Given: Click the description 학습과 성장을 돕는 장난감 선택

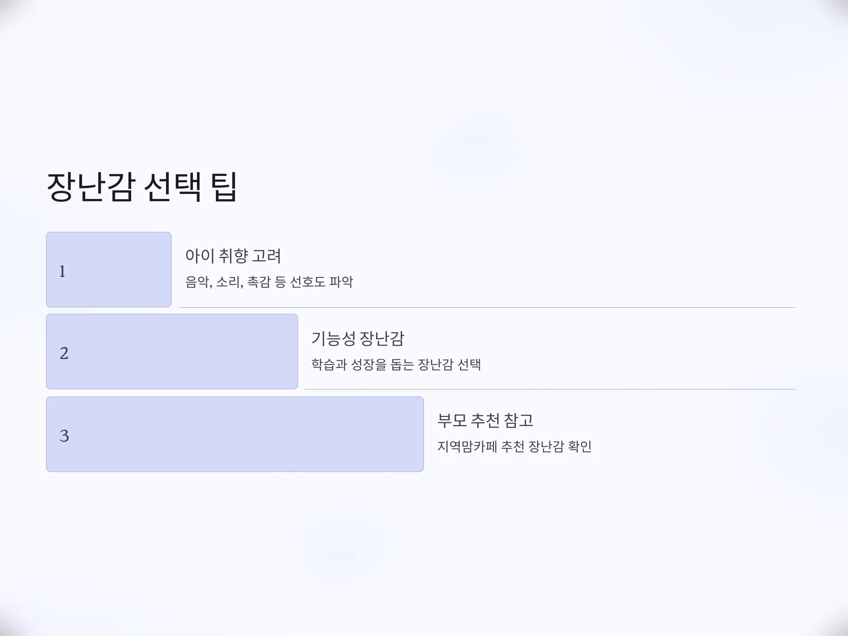Looking at the screenshot, I should 396,364.
